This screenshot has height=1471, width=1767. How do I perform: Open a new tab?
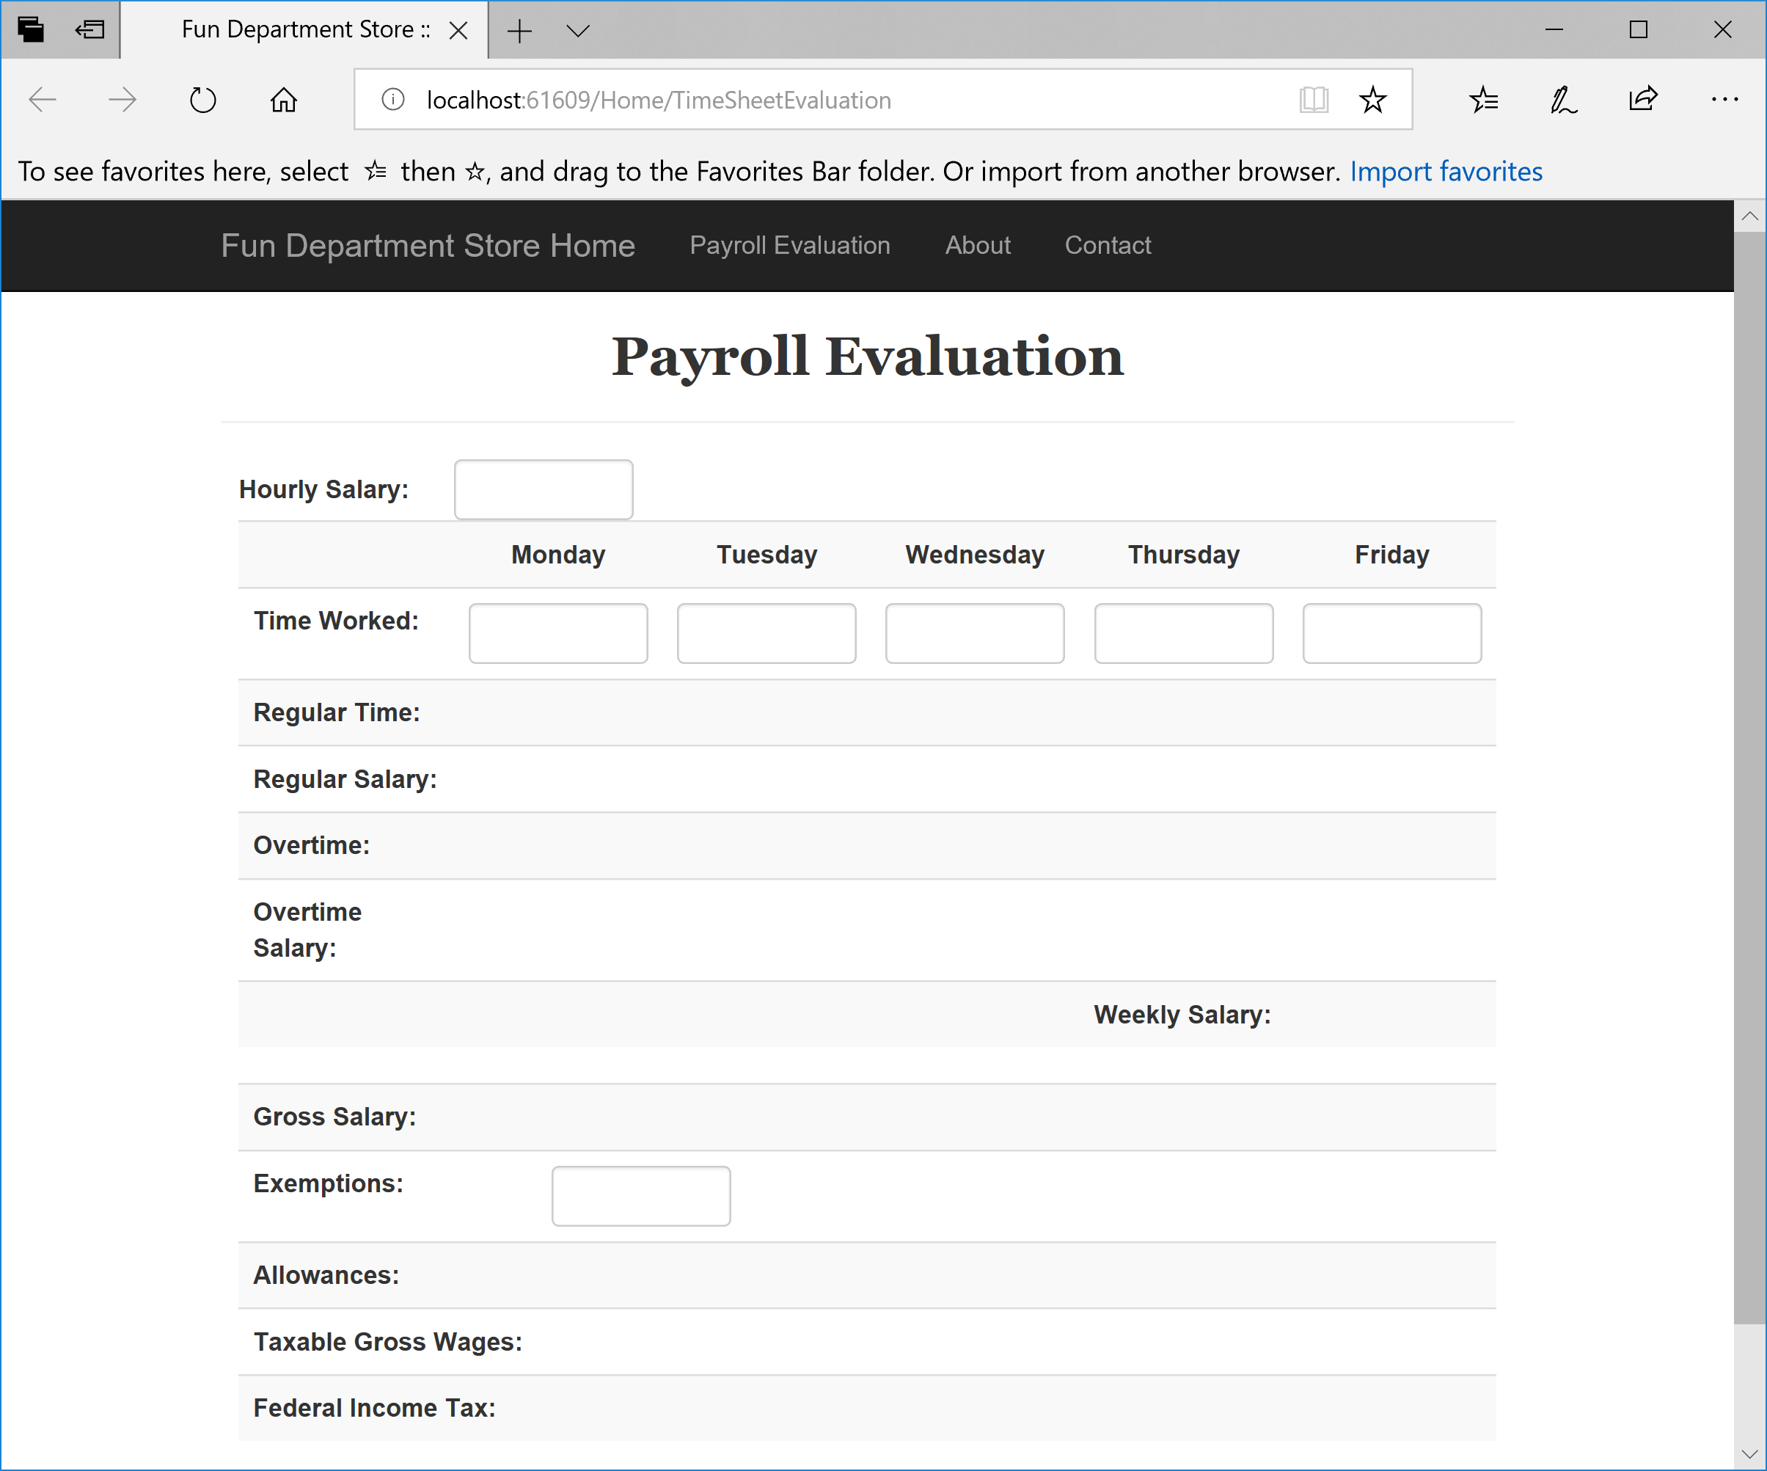520,31
